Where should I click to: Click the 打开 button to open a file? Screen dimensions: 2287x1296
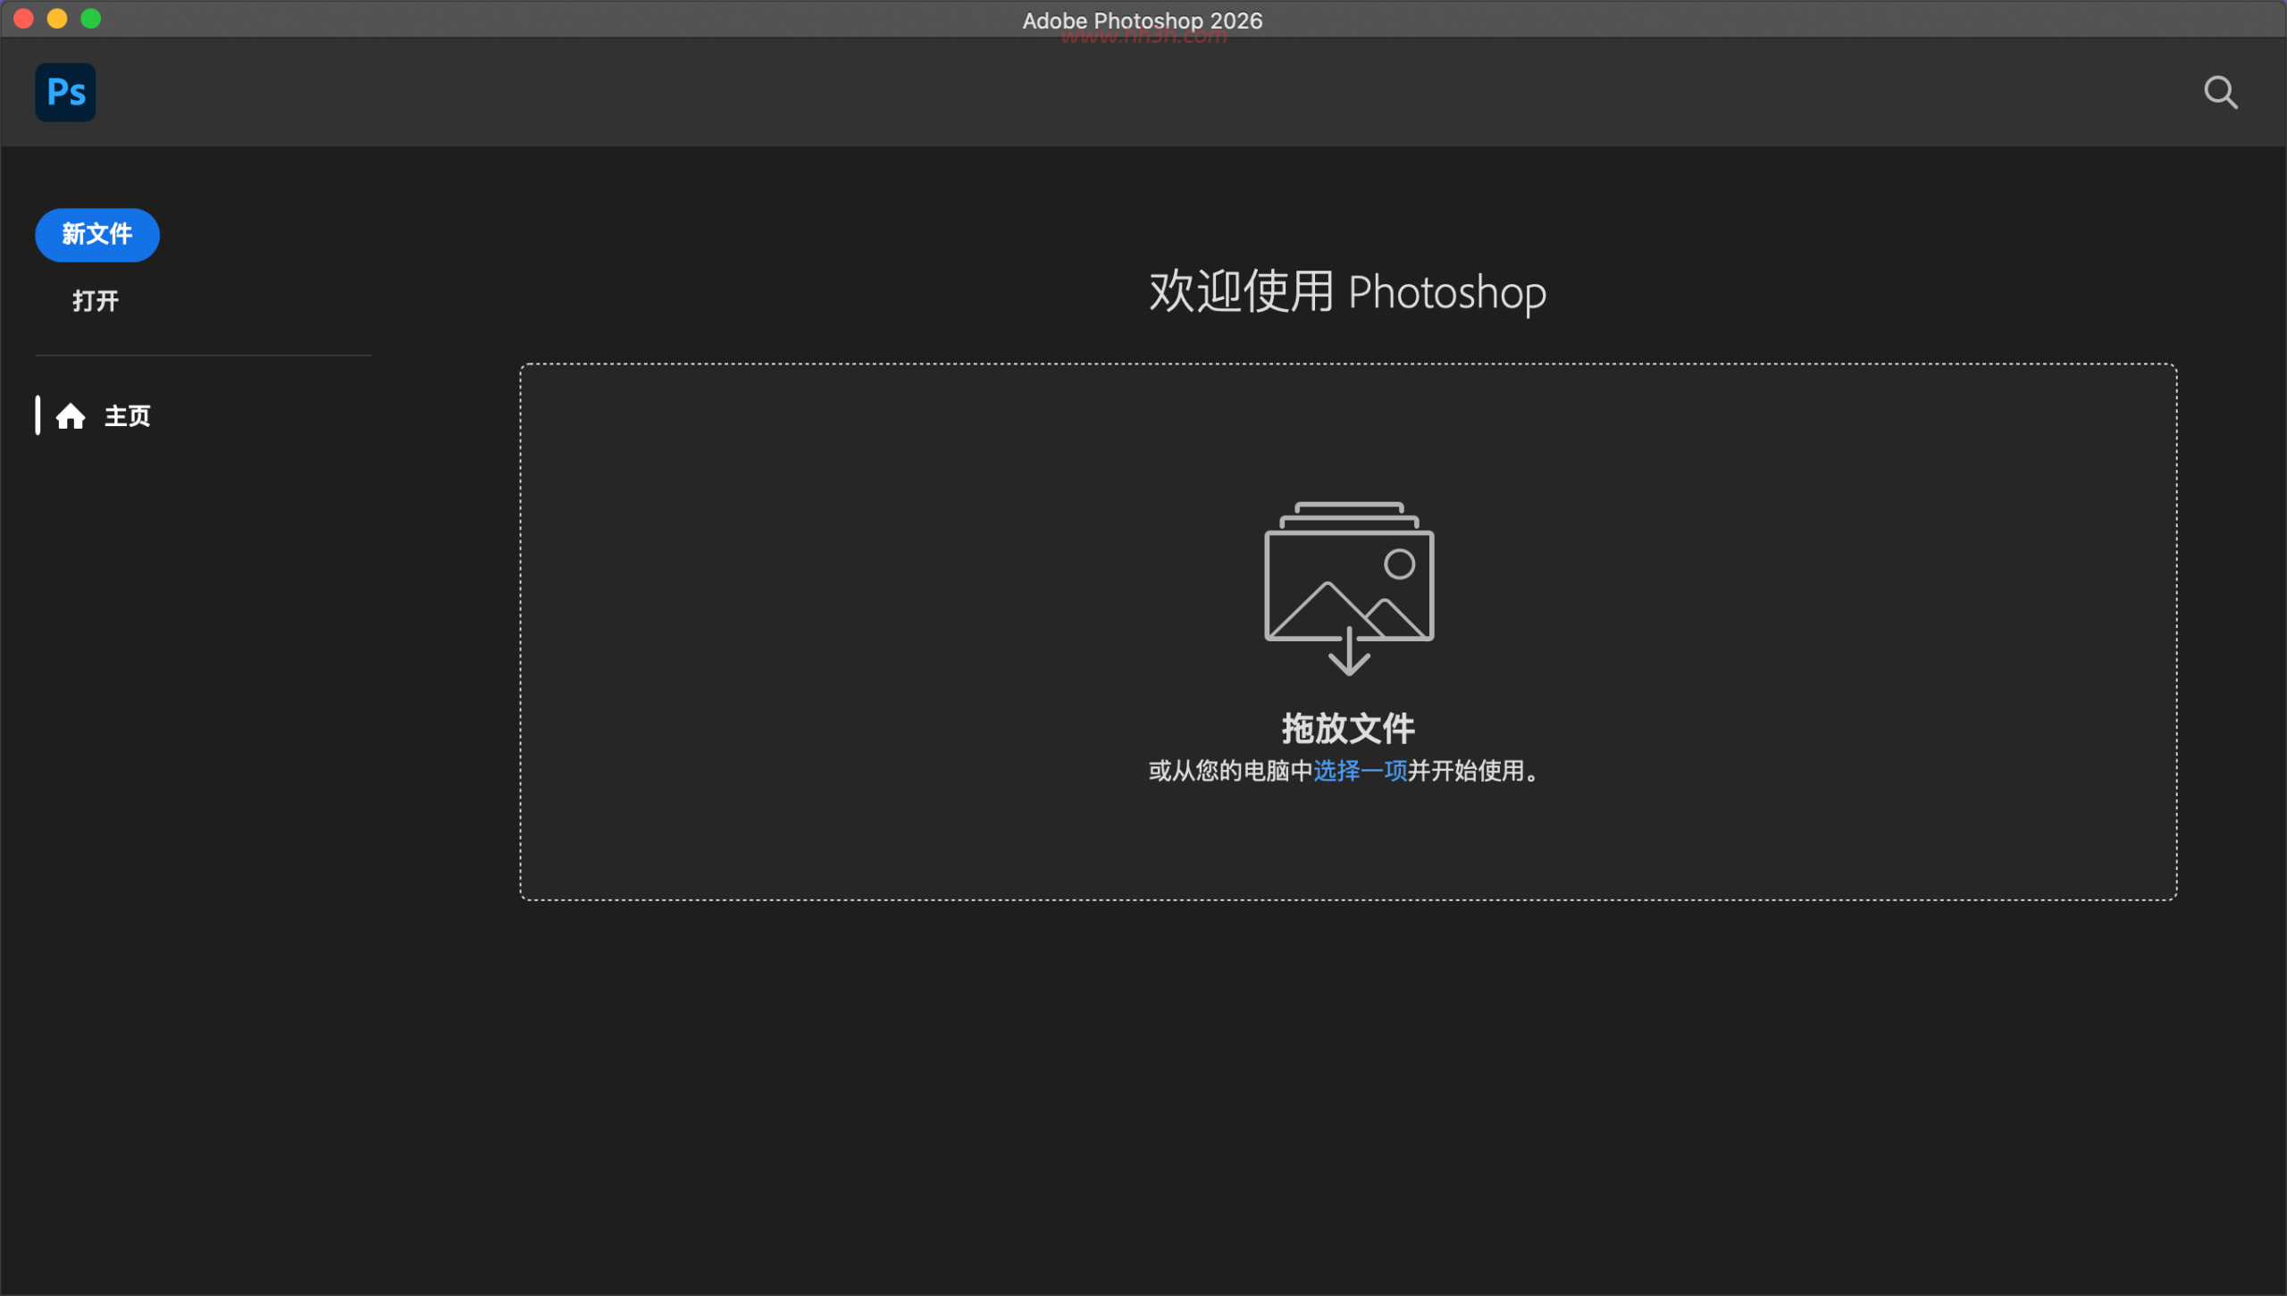point(96,301)
